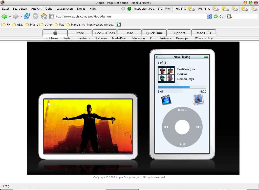Image resolution: width=259 pixels, height=190 pixels.
Task: Click the Fri: -3° C forecast icon
Action: pyautogui.click(x=215, y=9)
